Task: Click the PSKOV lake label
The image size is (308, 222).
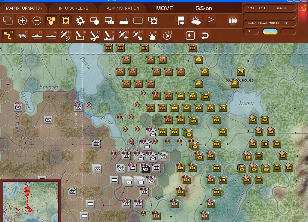Action: click(107, 120)
